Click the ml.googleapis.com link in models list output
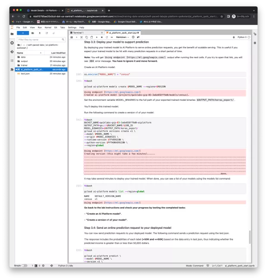267x280 pixels. pyautogui.click(x=122, y=203)
